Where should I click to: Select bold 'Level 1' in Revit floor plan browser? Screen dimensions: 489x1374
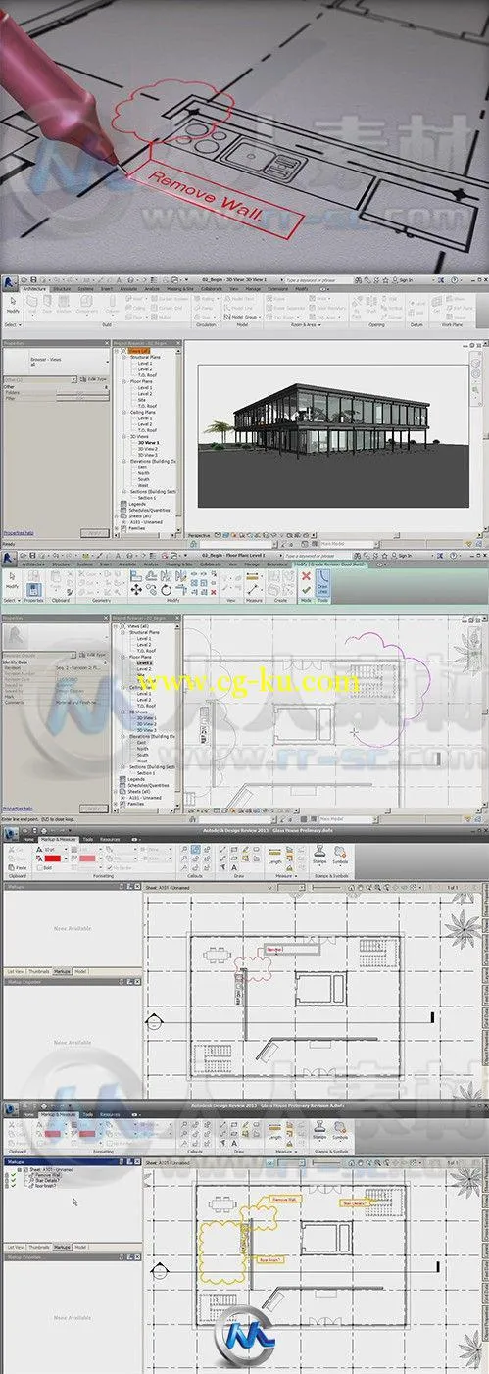coord(143,663)
